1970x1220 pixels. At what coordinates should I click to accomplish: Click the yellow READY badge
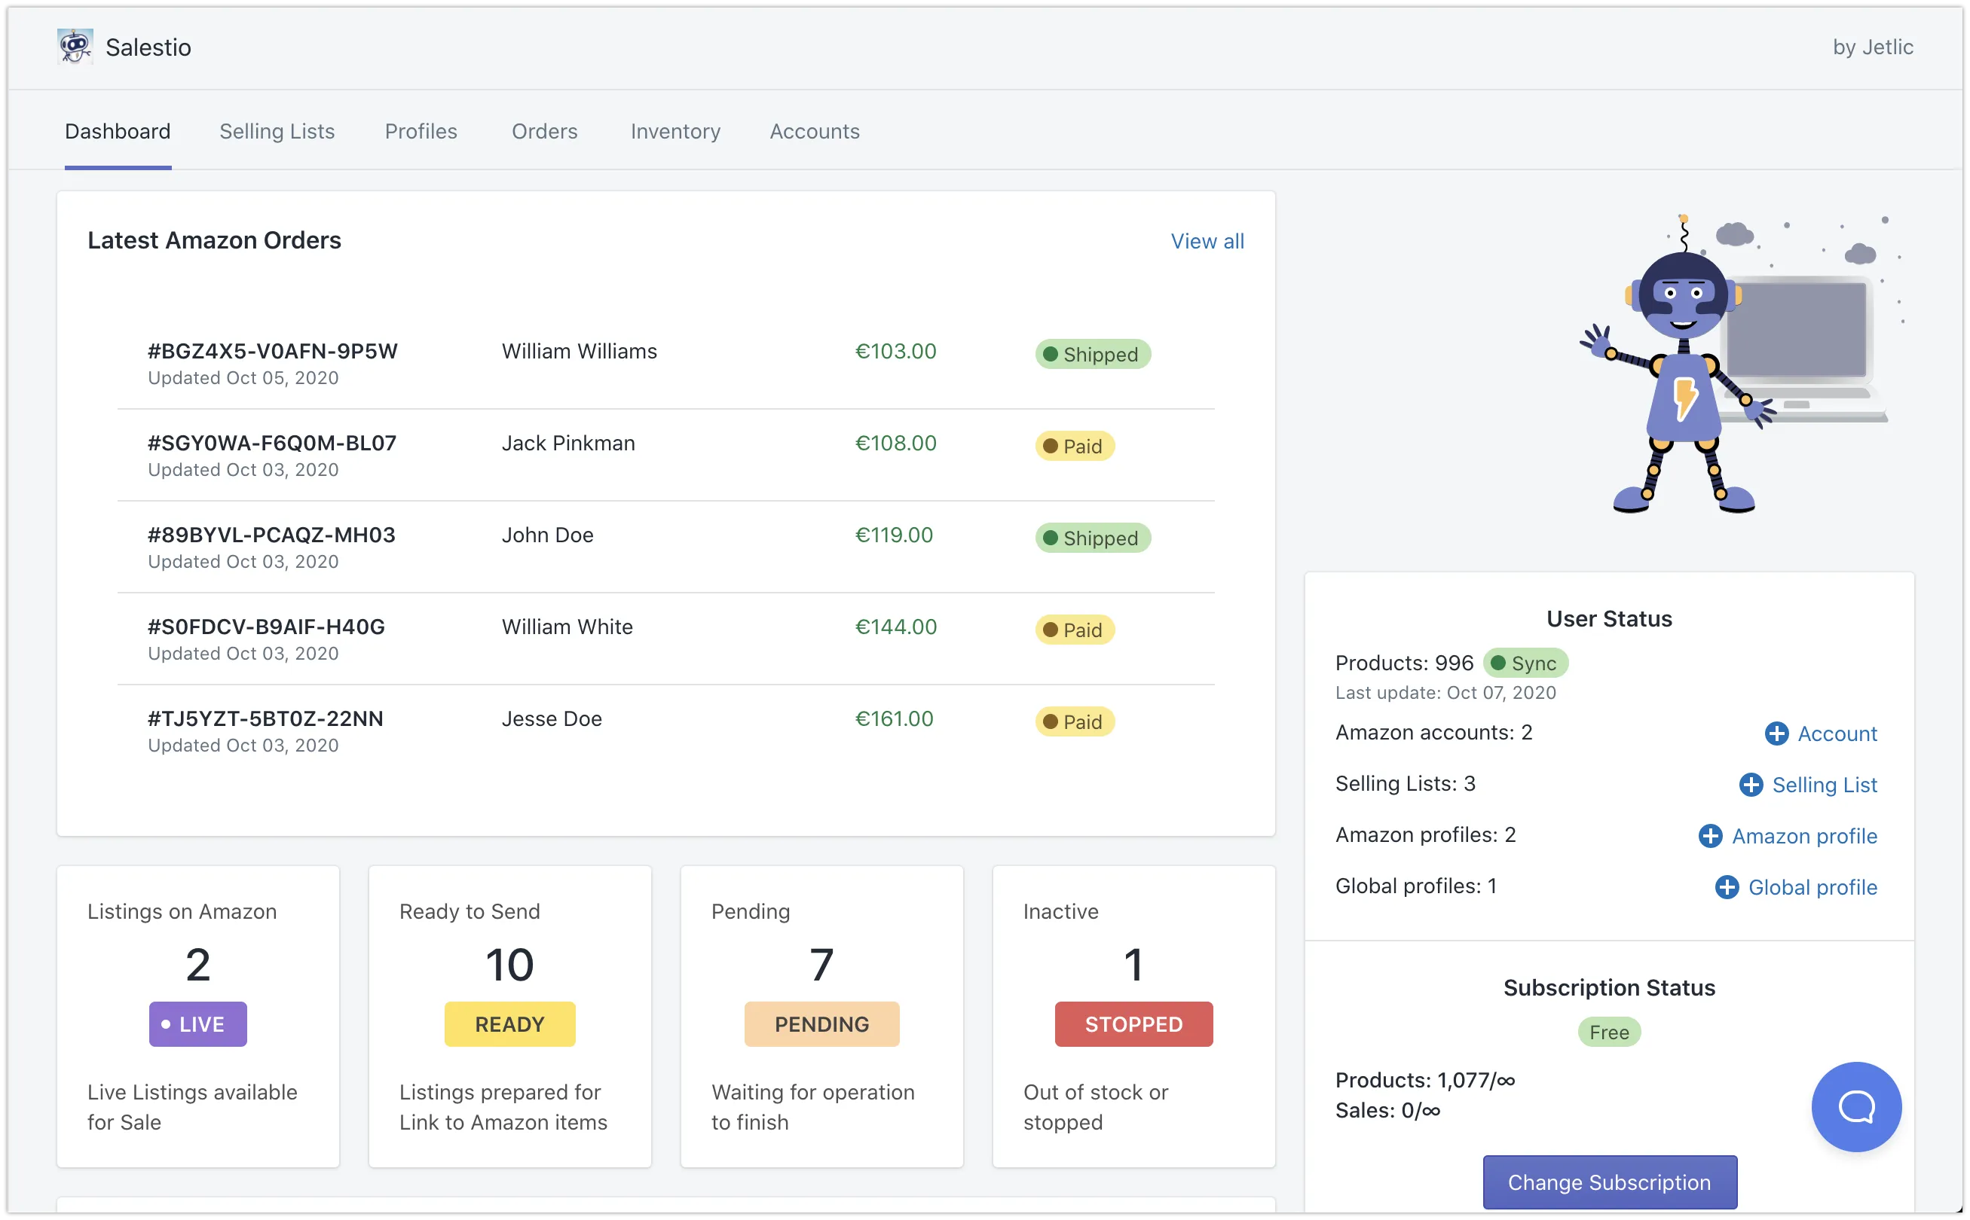509,1024
